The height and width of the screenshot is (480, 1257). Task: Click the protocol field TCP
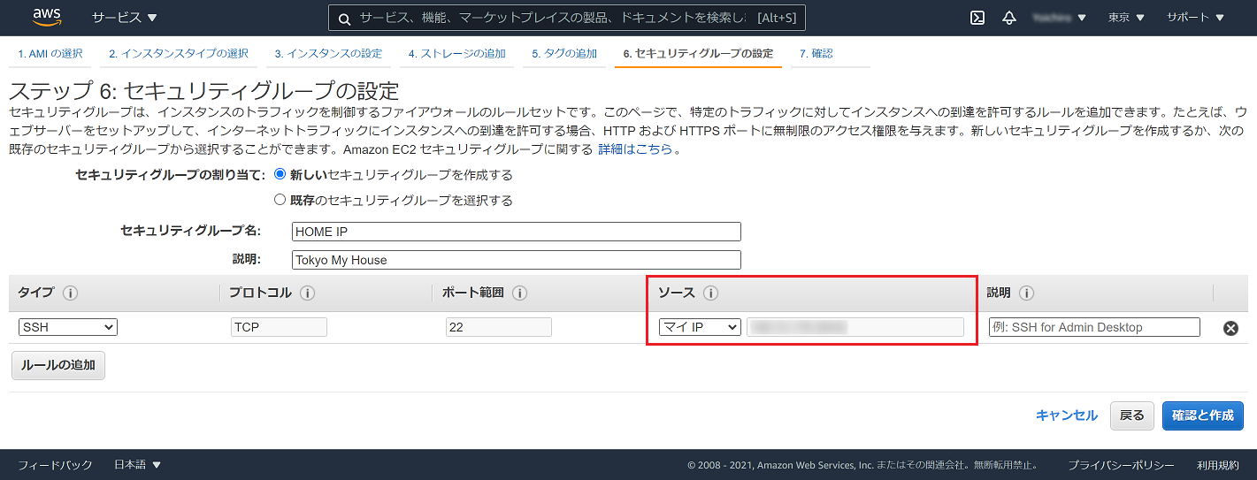pyautogui.click(x=279, y=327)
